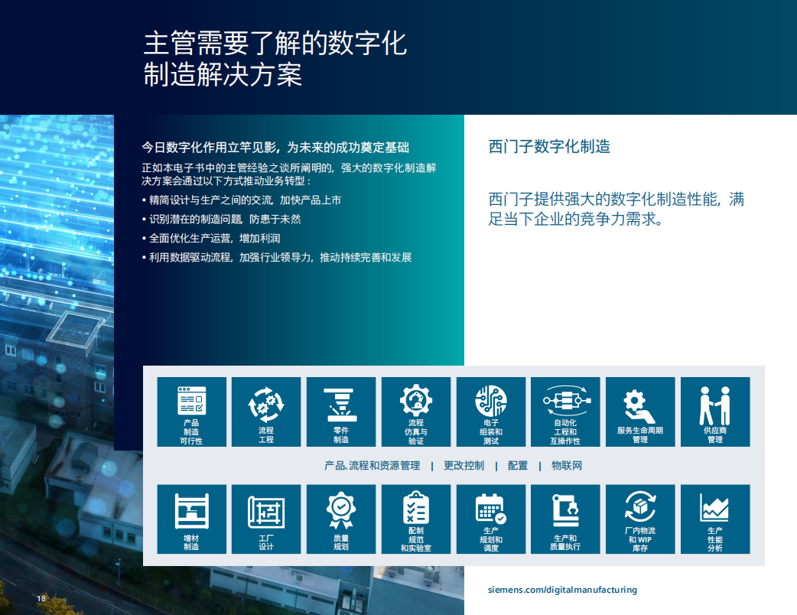
Task: Open the 零件制造 module icon
Action: point(340,412)
